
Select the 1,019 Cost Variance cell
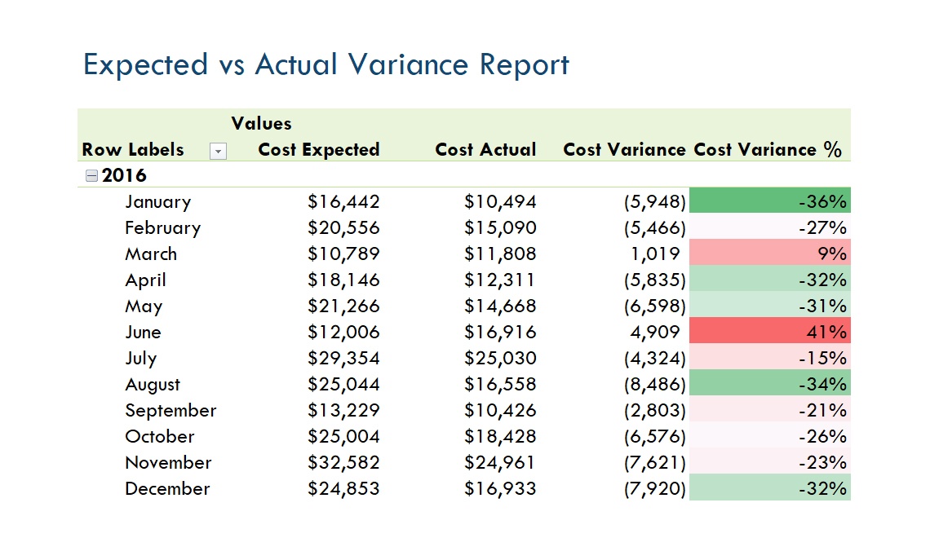(655, 254)
